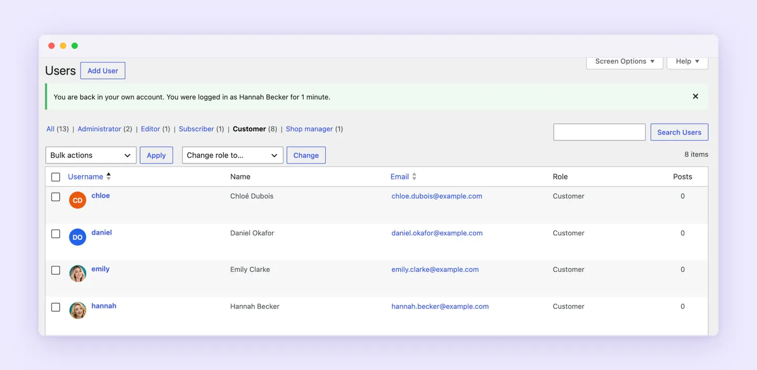This screenshot has width=757, height=370.
Task: Click hannah's profile photo avatar
Action: [x=78, y=310]
